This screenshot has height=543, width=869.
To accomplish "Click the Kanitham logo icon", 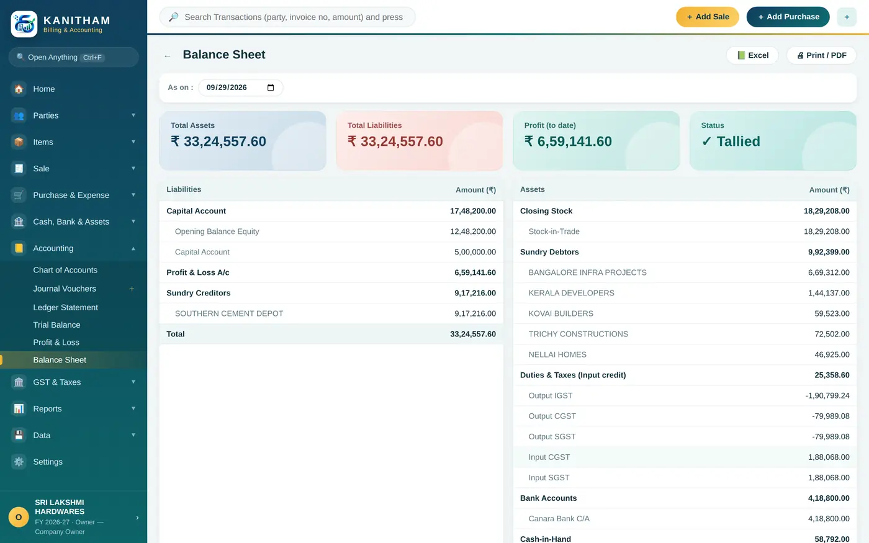I will coord(24,24).
